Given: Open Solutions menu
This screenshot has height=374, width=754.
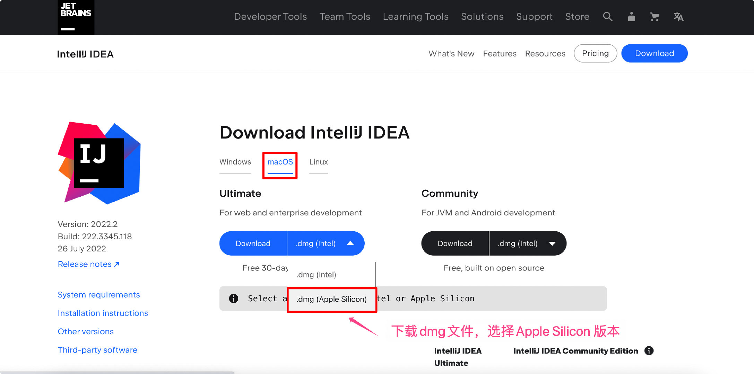Looking at the screenshot, I should [x=482, y=17].
